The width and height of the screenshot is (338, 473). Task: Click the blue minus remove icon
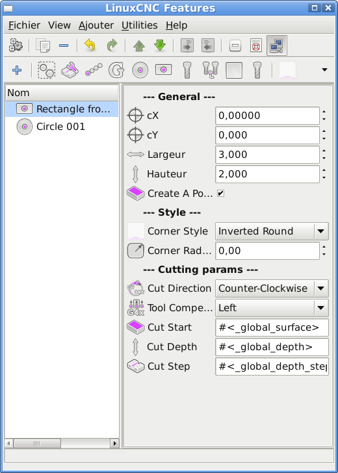tap(64, 45)
